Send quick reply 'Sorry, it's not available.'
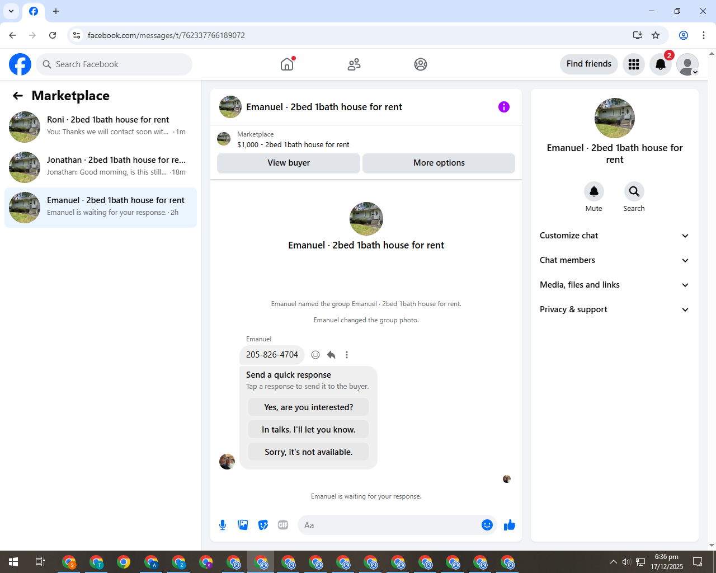This screenshot has height=573, width=716. [309, 452]
